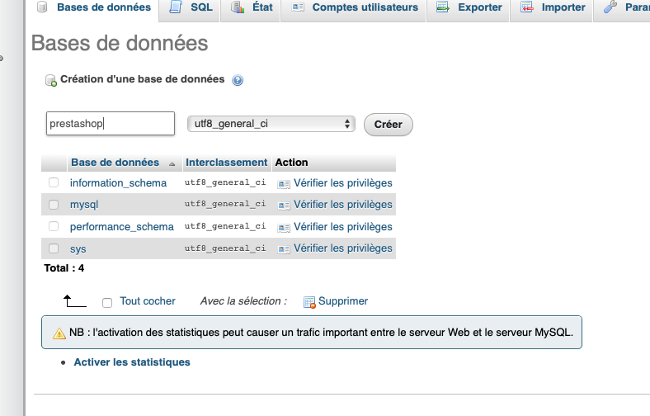Click the Tout cocher link text

click(x=148, y=301)
